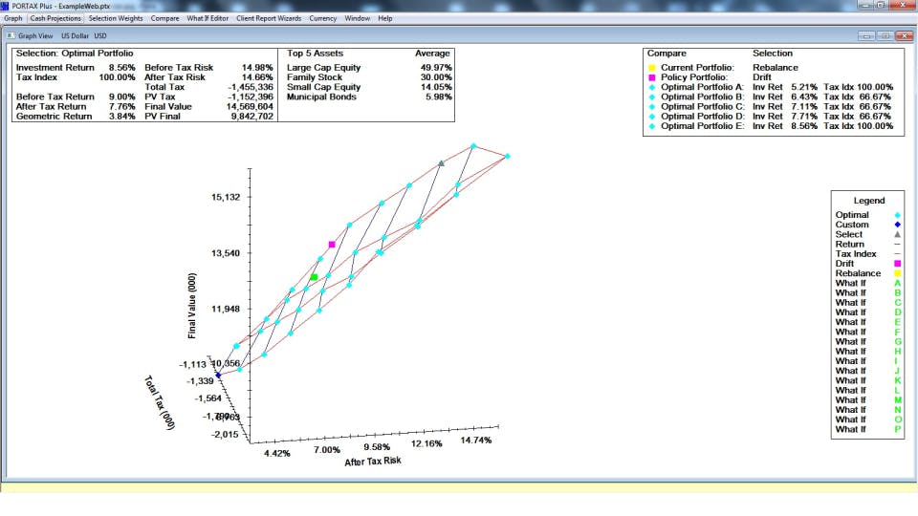
Task: Click the Final Value (000) axis title
Action: pyautogui.click(x=192, y=306)
